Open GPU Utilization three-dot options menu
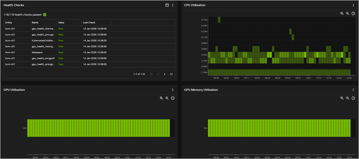The width and height of the screenshot is (359, 159). (x=173, y=90)
